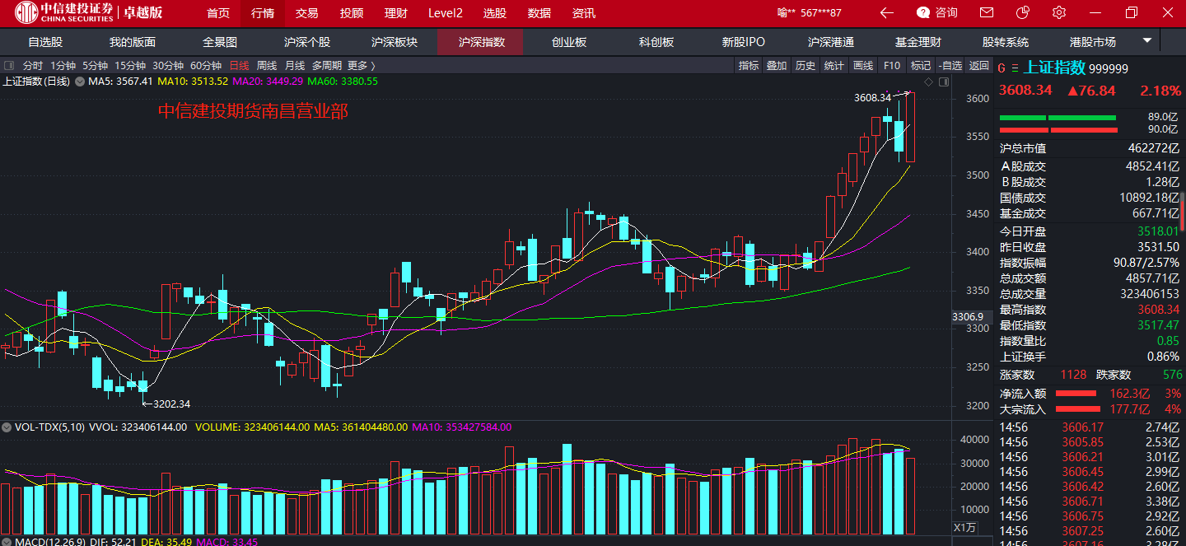Screen dimensions: 1186x546
Task: Toggle 自选 watchlist membership for this index
Action: [950, 66]
